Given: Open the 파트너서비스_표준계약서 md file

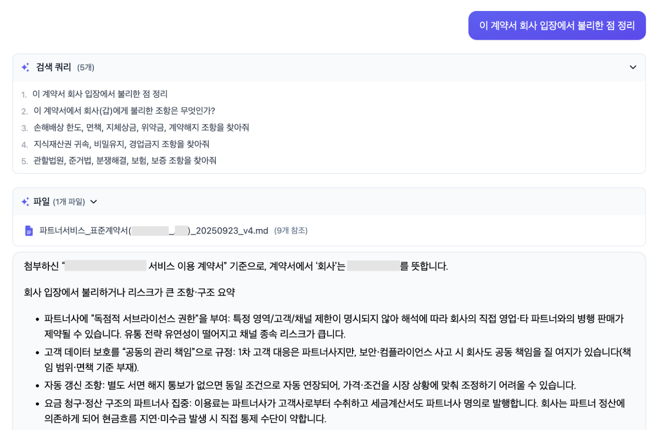Looking at the screenshot, I should tap(154, 231).
